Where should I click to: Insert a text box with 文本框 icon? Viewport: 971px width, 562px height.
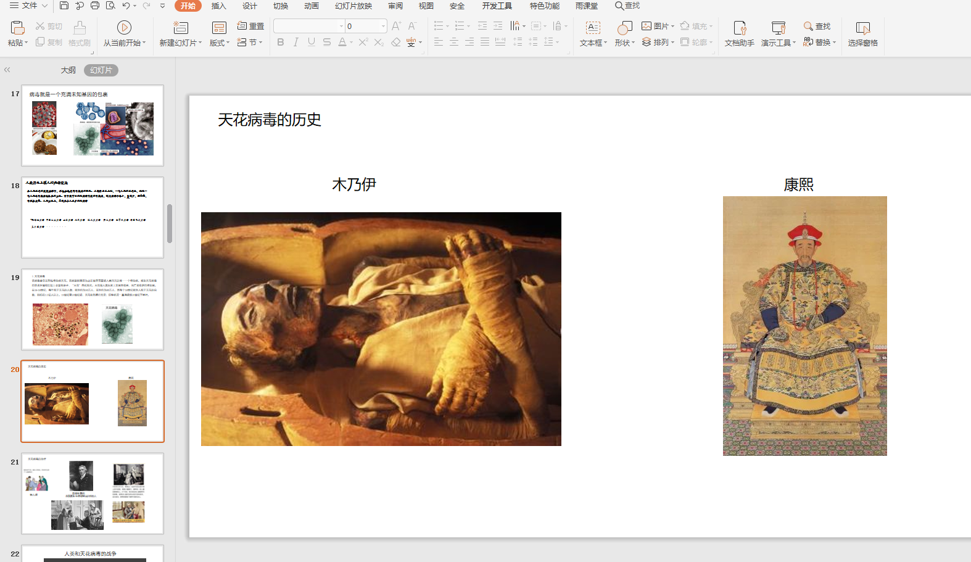click(593, 27)
